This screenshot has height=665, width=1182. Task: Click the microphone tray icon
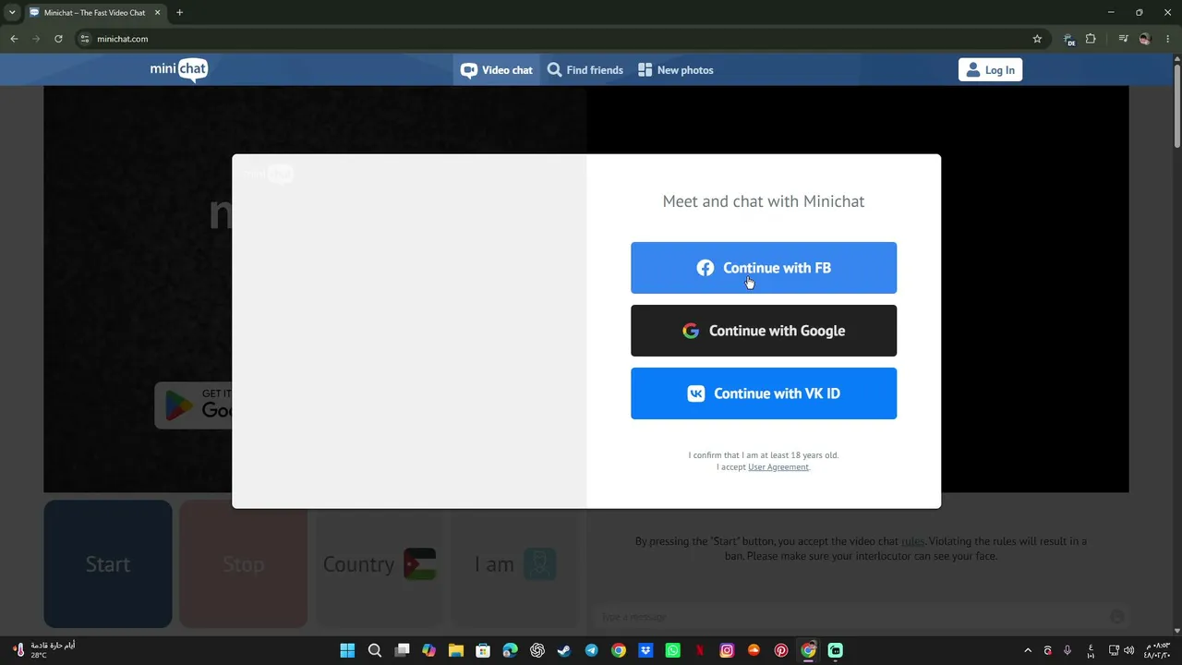[x=1067, y=650]
